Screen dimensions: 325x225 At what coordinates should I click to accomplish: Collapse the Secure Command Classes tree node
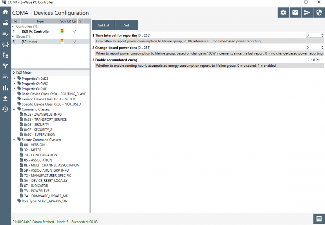point(14,140)
